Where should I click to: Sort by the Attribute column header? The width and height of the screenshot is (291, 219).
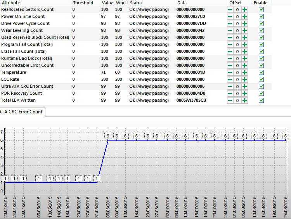point(11,3)
